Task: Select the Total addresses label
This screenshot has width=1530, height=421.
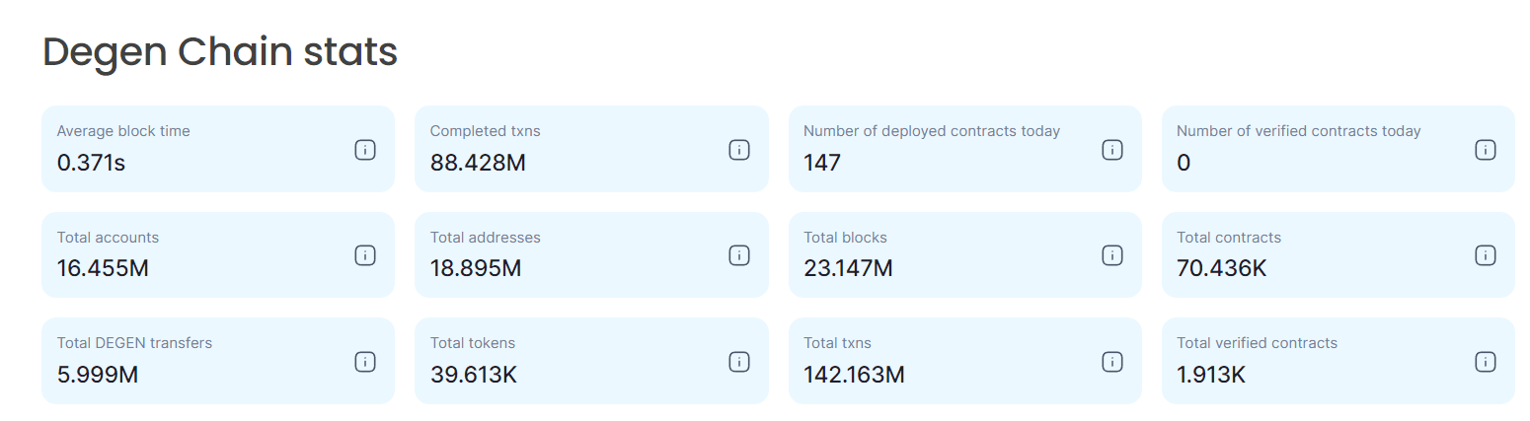Action: coord(486,238)
